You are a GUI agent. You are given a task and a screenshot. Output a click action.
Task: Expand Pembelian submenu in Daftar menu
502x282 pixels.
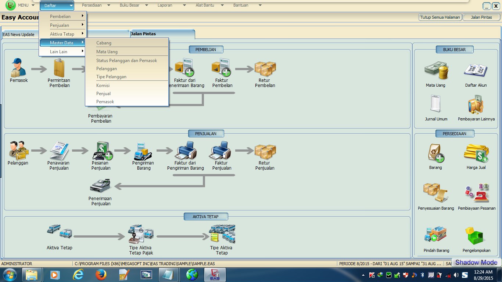63,17
